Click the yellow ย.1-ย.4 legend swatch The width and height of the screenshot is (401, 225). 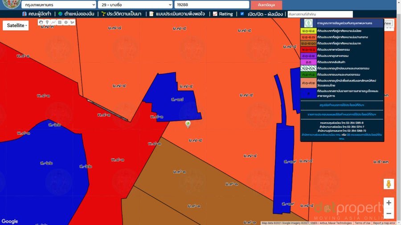(x=308, y=31)
